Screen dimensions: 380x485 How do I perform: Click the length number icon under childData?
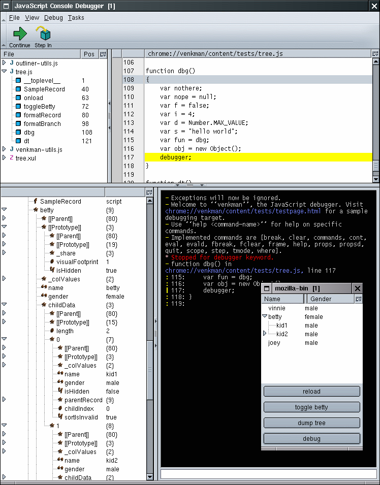pos(52,331)
